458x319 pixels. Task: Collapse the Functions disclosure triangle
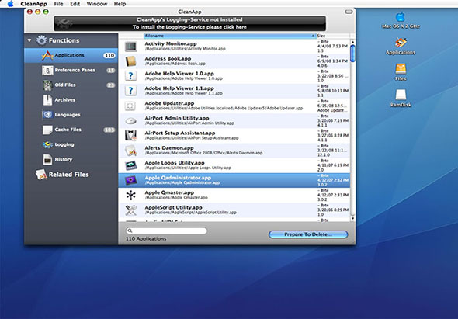(29, 40)
